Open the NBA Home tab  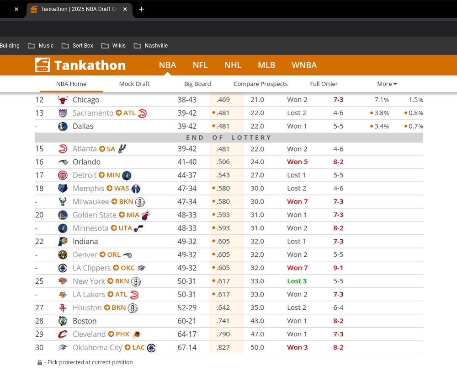tap(71, 84)
